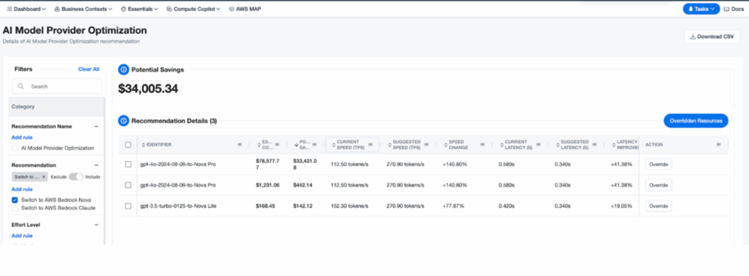Click the 0.420s current latency cell
Viewport: 749px width, 276px height.
coord(506,206)
